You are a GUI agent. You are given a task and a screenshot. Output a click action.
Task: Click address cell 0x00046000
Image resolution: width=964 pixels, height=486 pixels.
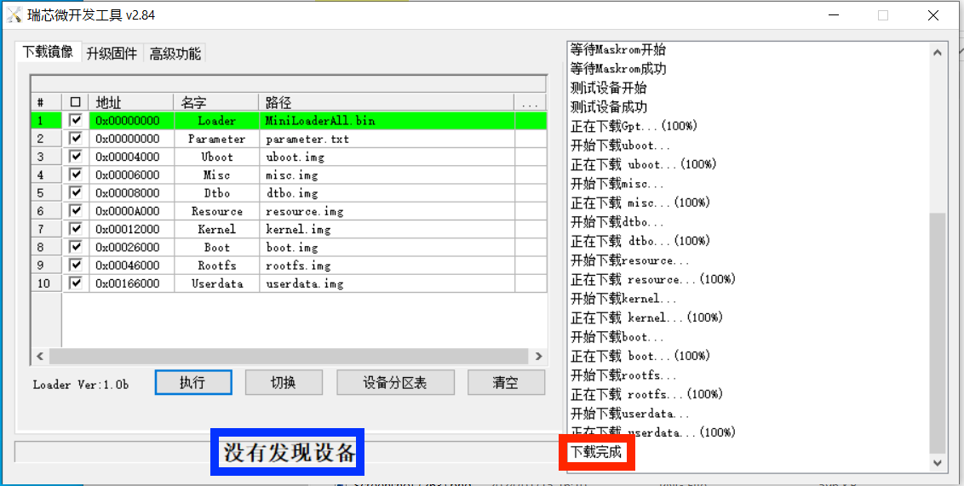[x=131, y=266]
